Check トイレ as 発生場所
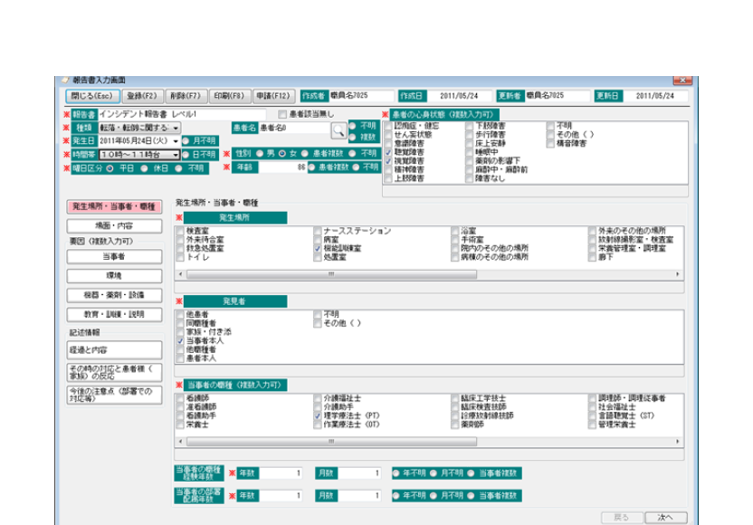This screenshot has height=525, width=753. pos(181,257)
